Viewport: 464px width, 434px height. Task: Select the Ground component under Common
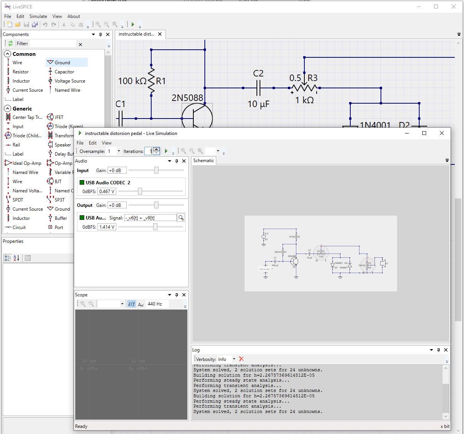click(x=67, y=62)
